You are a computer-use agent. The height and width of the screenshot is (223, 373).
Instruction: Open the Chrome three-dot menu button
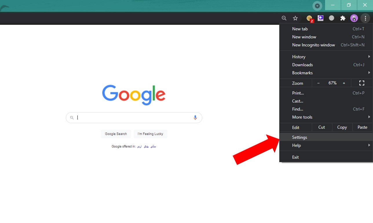pos(365,18)
